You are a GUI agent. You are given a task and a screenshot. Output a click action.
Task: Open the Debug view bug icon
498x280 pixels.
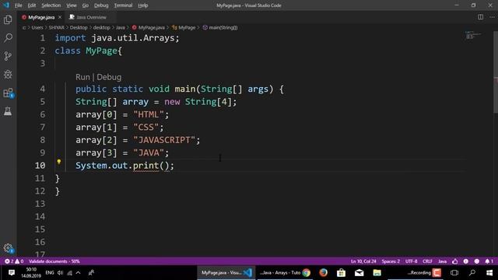[x=8, y=75]
